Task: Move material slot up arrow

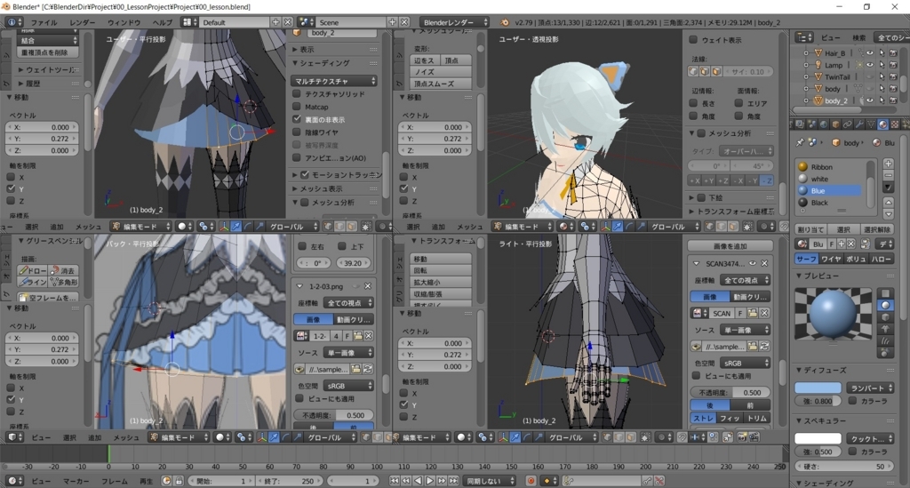Action: [x=888, y=202]
